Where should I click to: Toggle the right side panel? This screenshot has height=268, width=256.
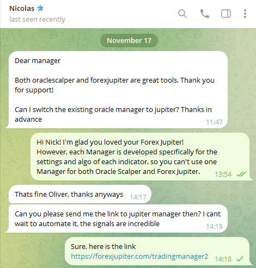pos(226,14)
